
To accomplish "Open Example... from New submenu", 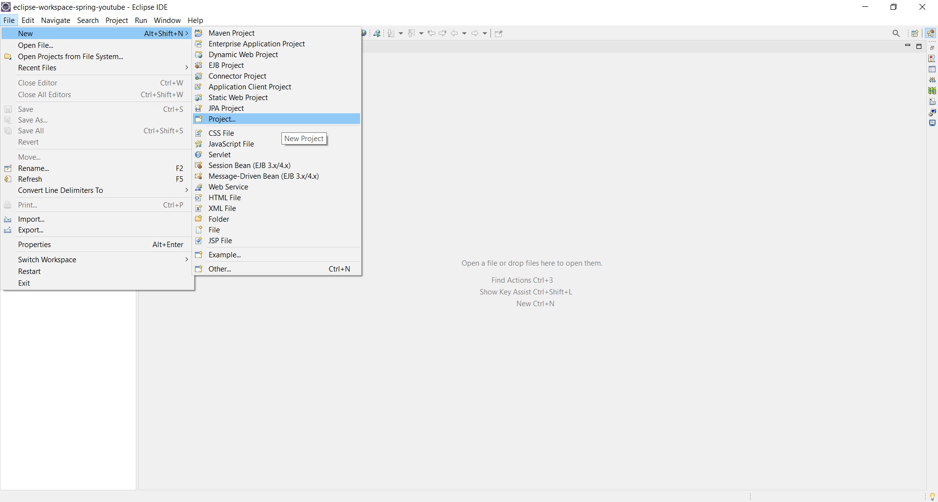I will (277, 254).
